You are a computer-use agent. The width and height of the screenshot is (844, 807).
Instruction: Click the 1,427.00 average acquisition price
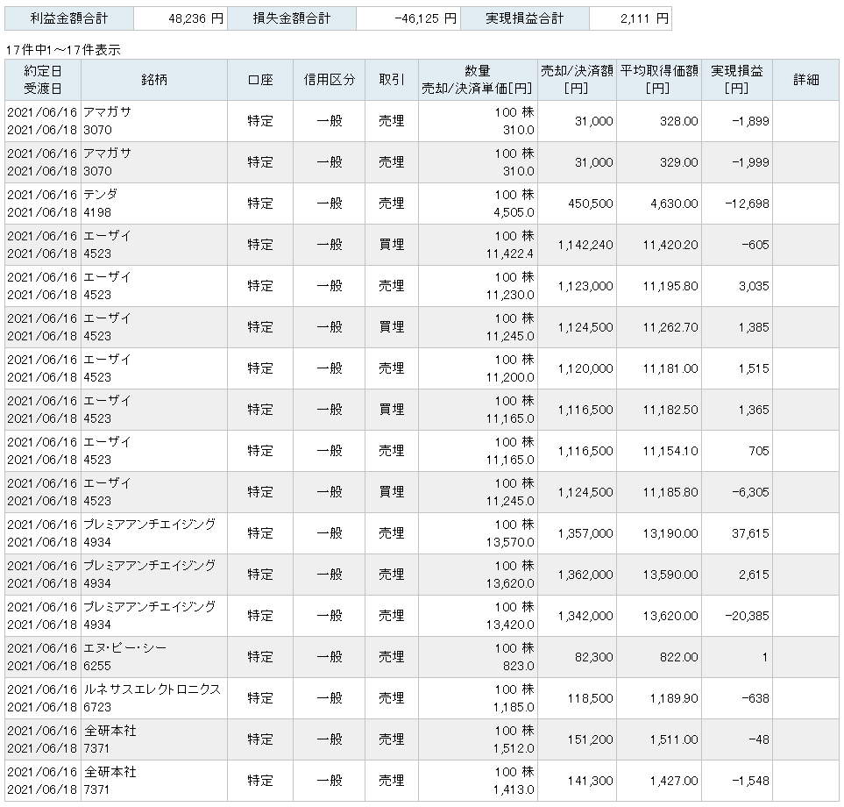[674, 781]
